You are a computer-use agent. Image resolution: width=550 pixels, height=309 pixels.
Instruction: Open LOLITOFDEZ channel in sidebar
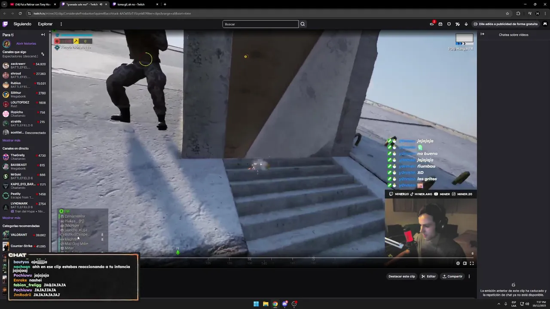[x=24, y=104]
